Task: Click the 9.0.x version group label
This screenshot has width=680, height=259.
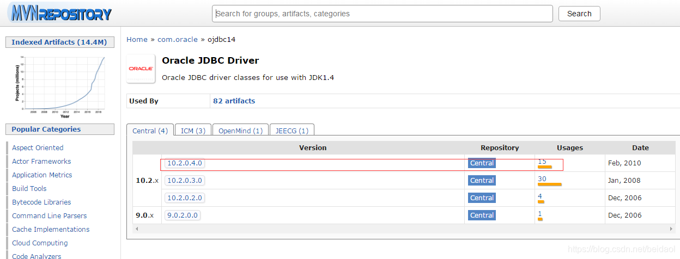Action: pos(145,215)
